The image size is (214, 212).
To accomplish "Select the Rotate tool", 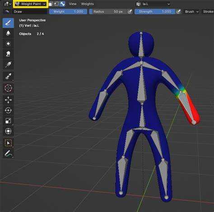I will 8,110.
